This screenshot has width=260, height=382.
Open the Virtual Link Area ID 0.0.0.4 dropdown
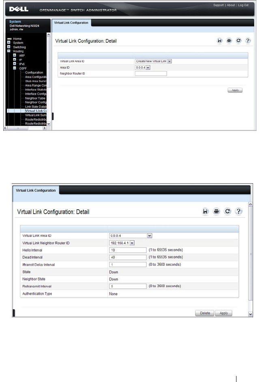coord(131,236)
